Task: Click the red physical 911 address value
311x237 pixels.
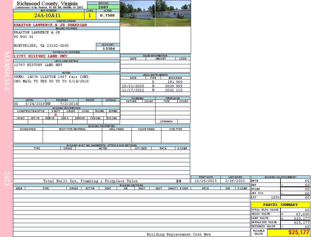Action: 41,56
